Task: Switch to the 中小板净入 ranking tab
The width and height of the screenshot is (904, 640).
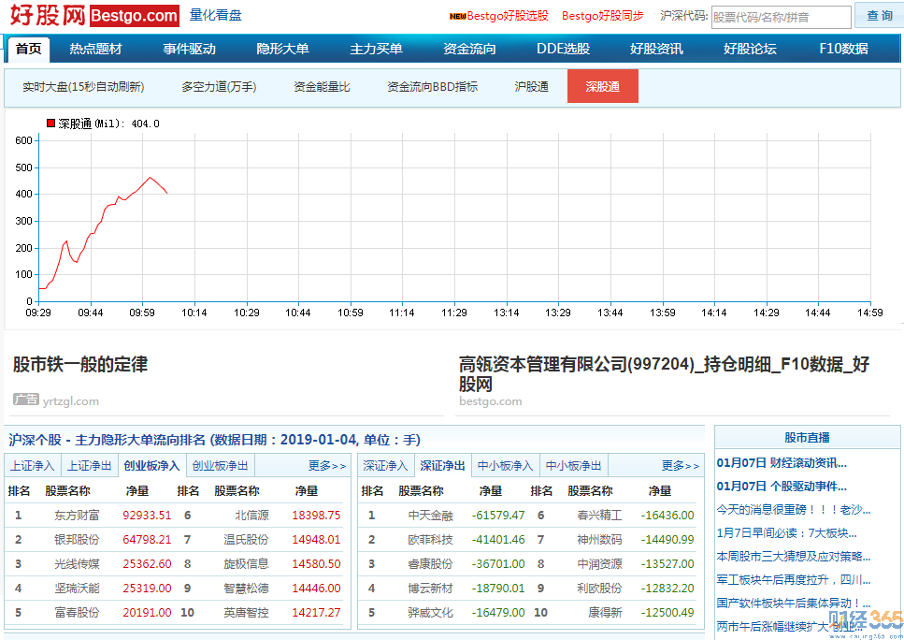Action: (505, 465)
